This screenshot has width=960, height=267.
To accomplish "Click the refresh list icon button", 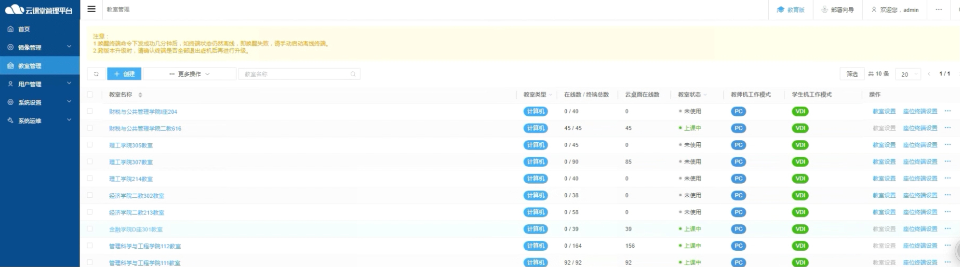I will click(96, 74).
